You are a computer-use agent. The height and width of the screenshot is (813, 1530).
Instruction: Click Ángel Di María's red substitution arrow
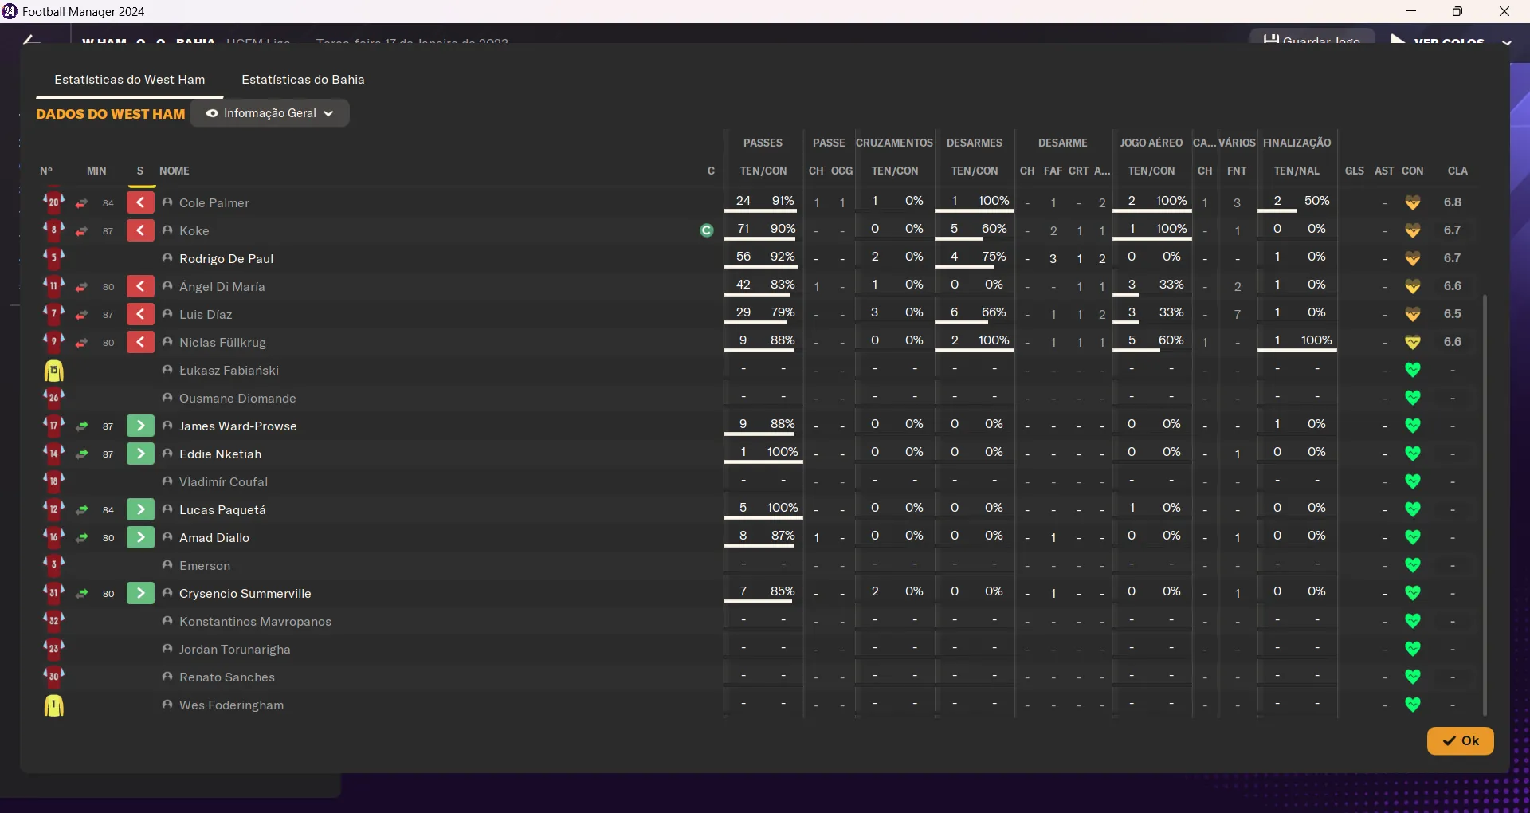tap(140, 287)
